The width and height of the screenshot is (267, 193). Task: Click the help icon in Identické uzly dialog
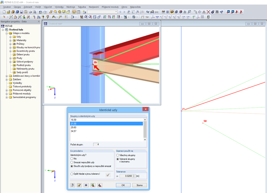pos(72,185)
